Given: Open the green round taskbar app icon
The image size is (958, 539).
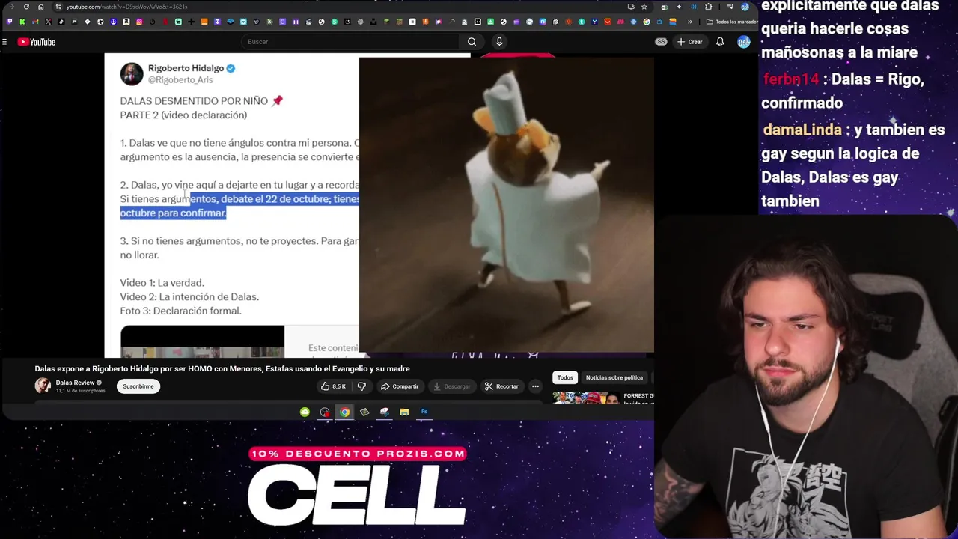Looking at the screenshot, I should 305,412.
